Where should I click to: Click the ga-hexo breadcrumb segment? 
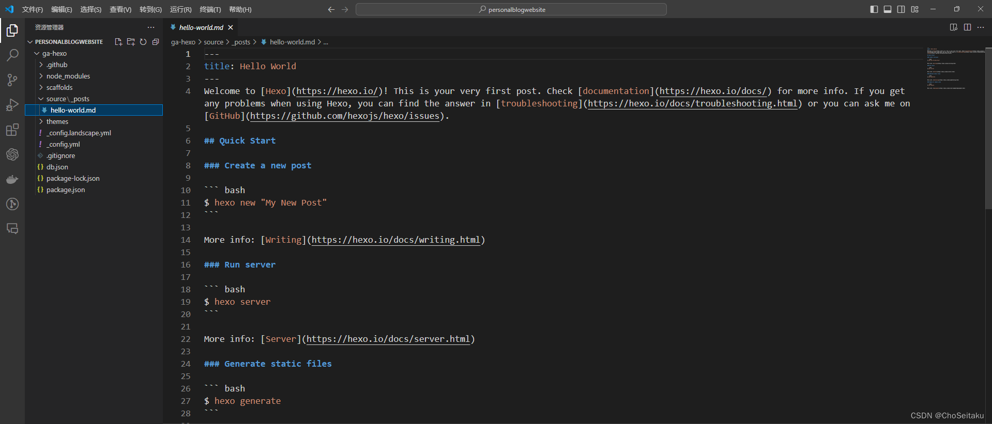(x=183, y=42)
